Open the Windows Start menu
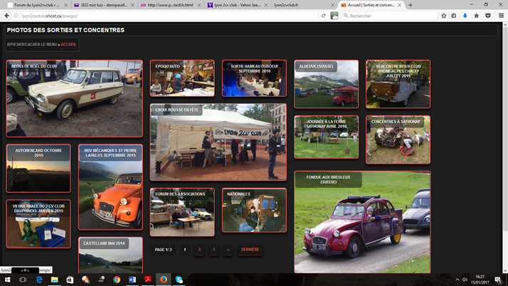This screenshot has width=508, height=286. pos(7,280)
